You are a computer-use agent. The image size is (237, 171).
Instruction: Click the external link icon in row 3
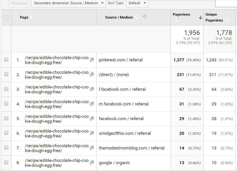92,89
